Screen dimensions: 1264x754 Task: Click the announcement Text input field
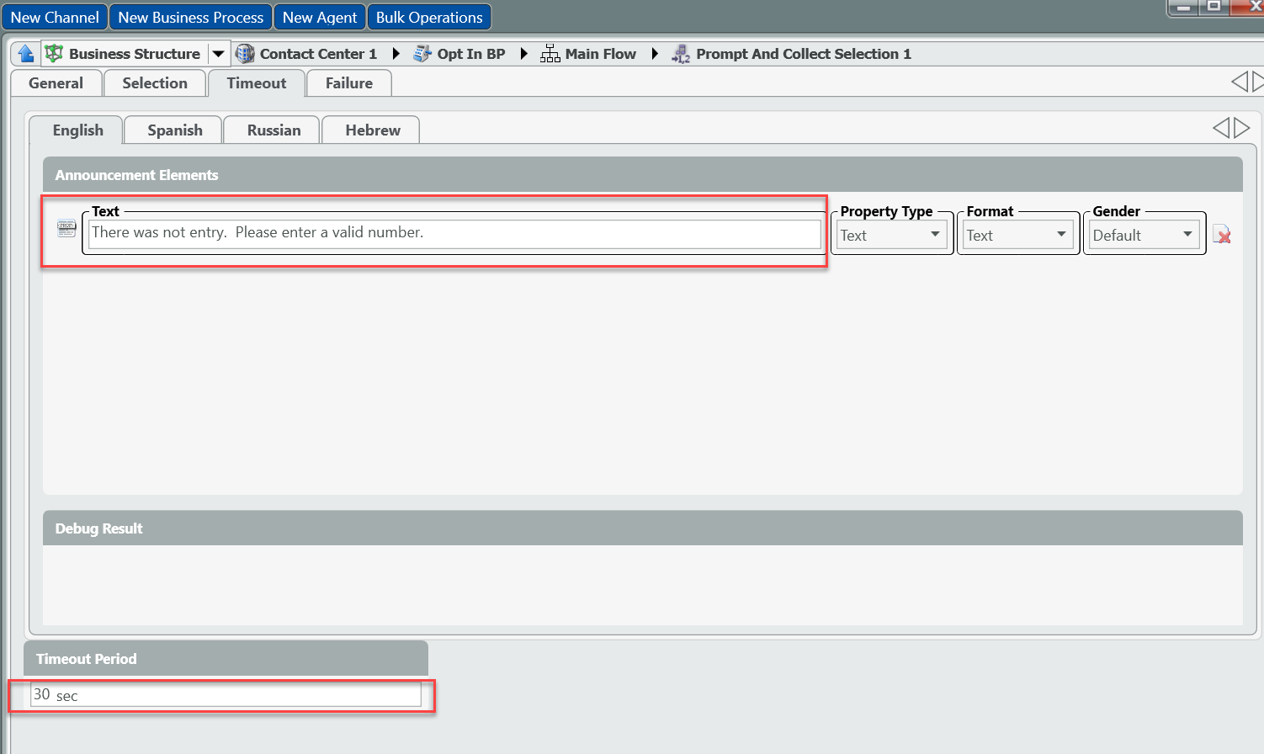454,233
